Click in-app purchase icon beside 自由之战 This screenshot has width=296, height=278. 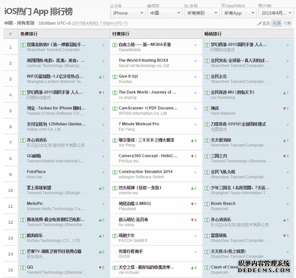114,45
